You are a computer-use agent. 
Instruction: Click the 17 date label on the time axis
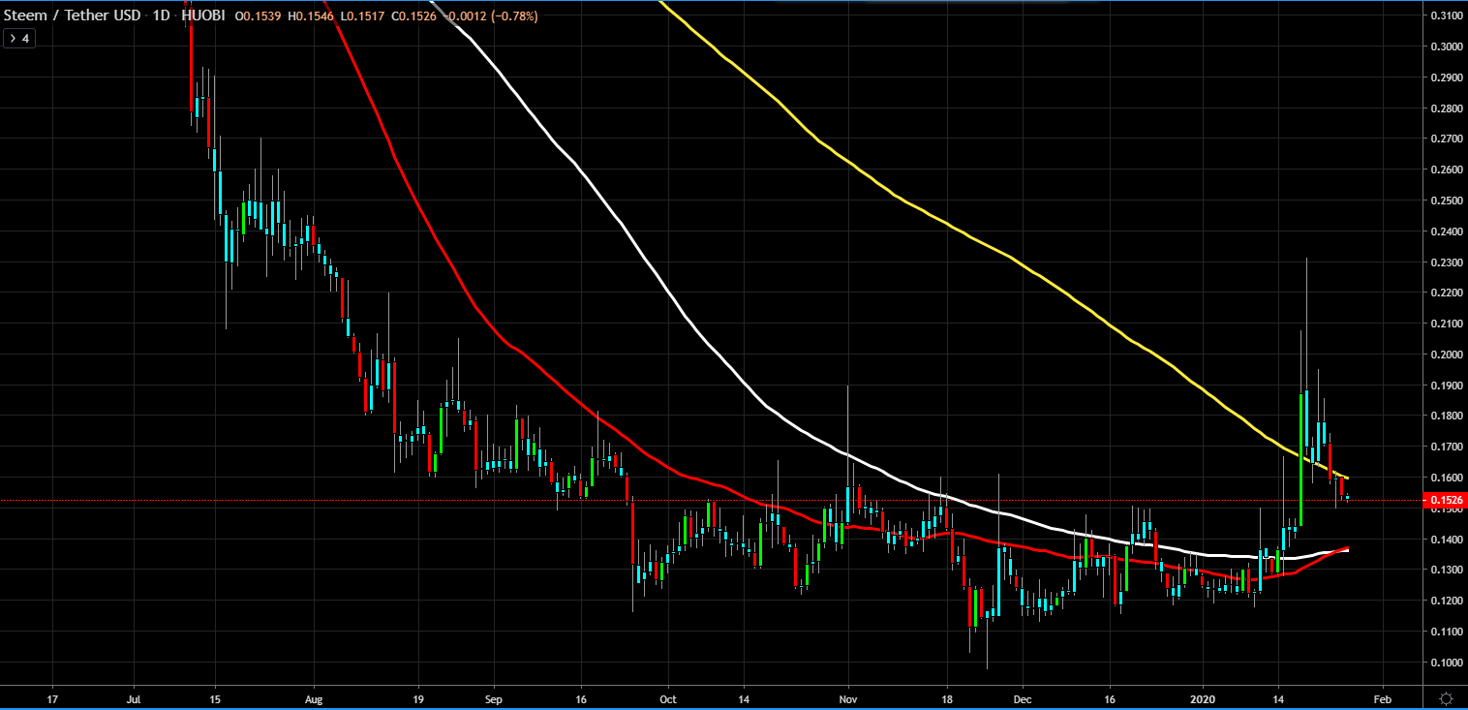(52, 697)
